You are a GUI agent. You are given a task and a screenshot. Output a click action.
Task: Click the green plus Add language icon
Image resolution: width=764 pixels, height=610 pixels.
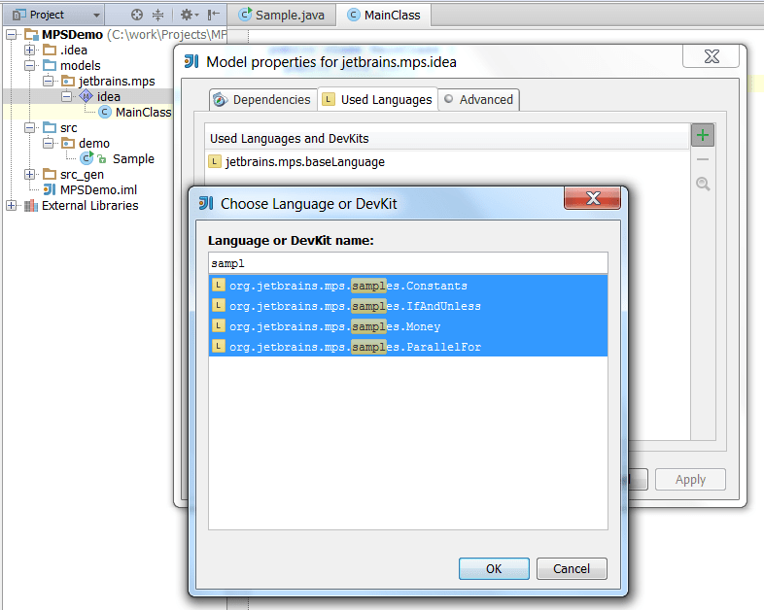tap(702, 135)
